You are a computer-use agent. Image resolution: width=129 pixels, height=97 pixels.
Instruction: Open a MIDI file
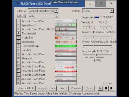coord(26,88)
